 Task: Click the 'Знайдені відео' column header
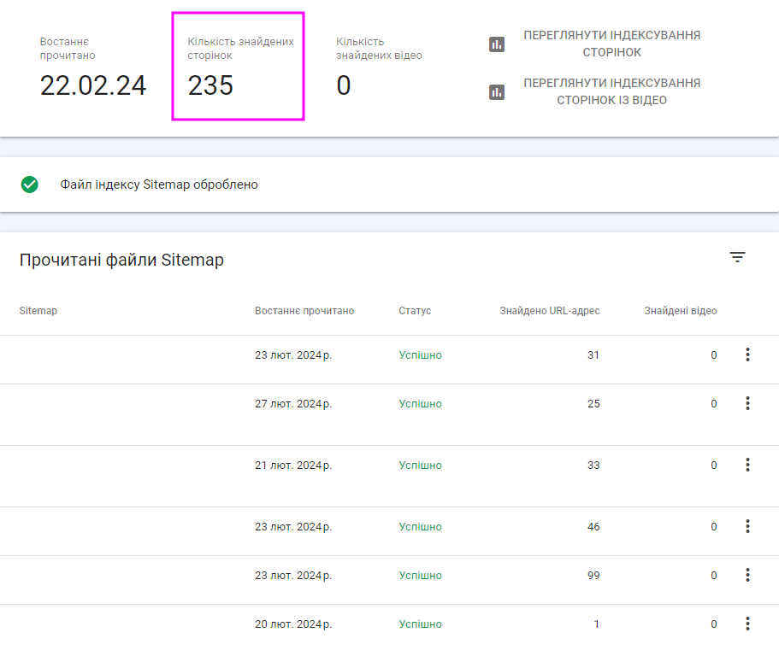tap(680, 311)
